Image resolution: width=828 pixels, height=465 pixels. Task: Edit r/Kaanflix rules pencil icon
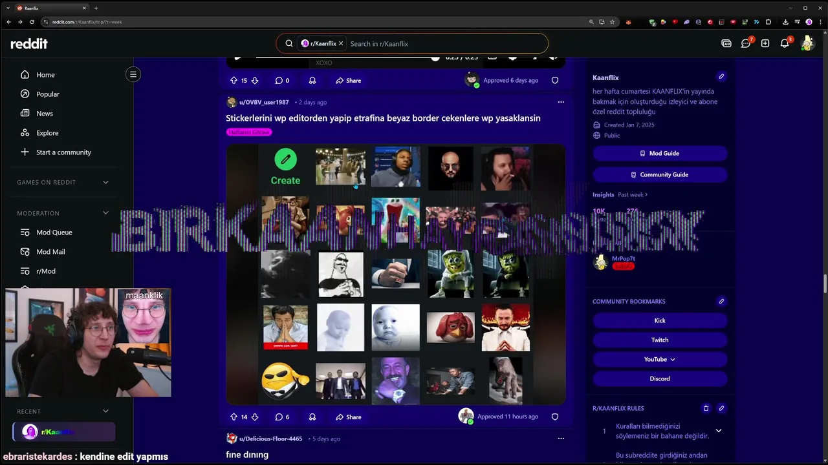(721, 408)
